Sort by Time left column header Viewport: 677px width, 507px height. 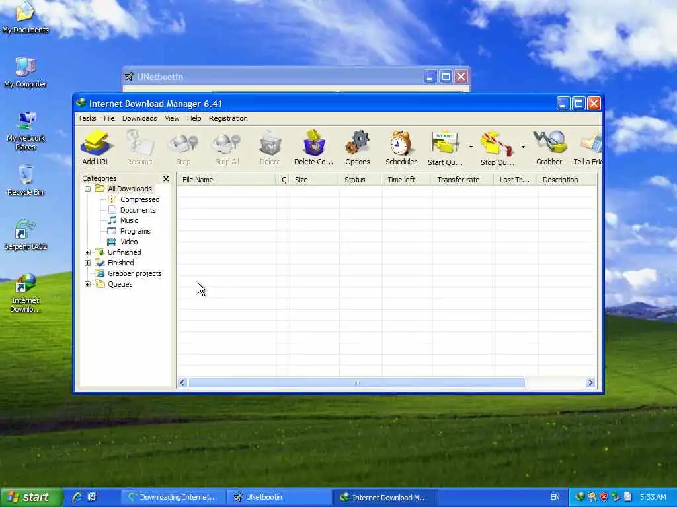point(407,180)
